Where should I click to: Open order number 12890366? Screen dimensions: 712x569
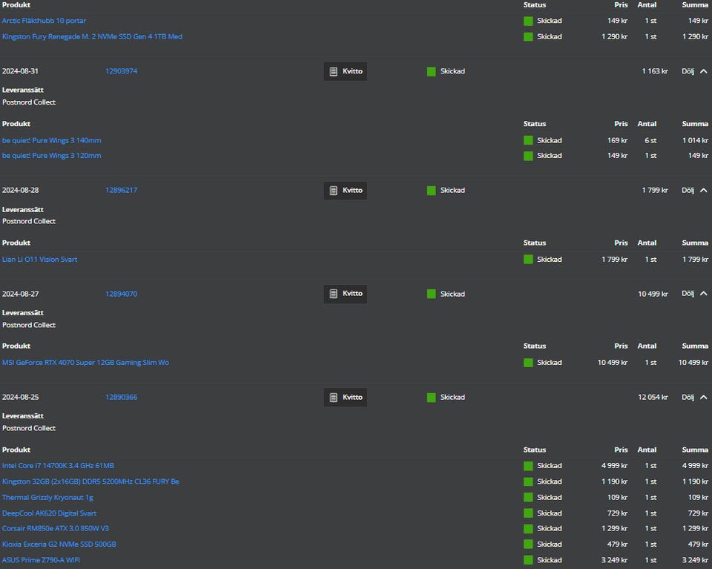121,398
